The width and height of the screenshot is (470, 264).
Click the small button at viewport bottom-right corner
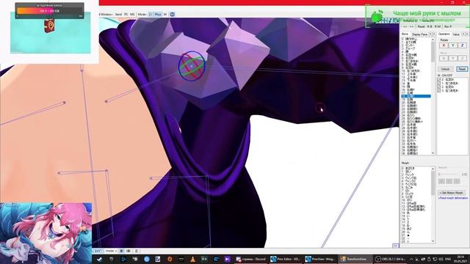395,246
